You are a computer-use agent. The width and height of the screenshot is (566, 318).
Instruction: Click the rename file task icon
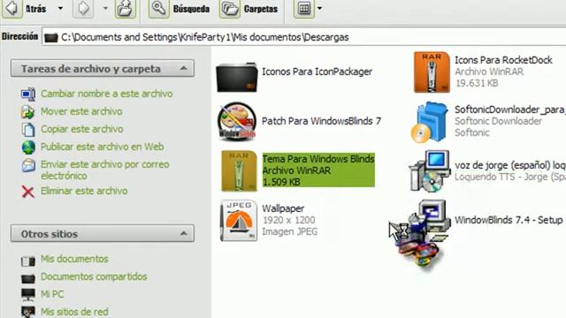27,95
